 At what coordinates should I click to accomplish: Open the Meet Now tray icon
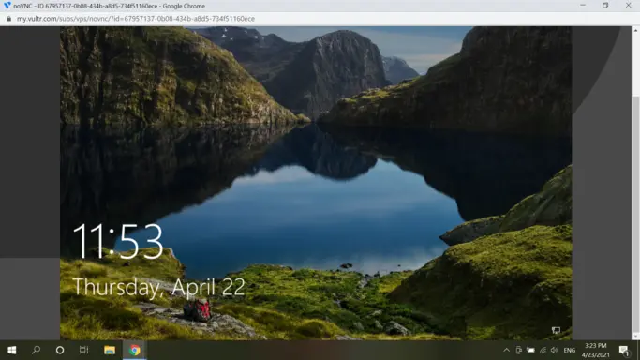tap(518, 351)
